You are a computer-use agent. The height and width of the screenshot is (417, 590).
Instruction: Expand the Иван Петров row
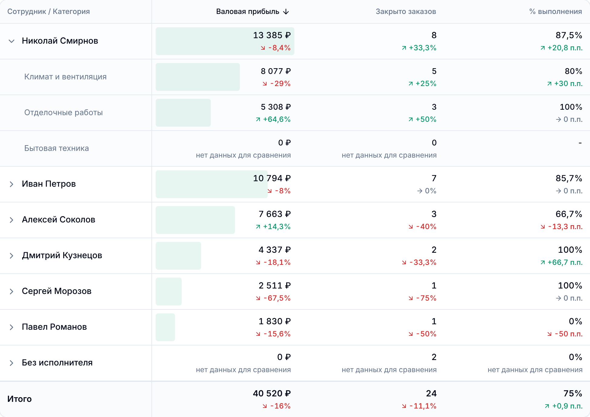[12, 184]
